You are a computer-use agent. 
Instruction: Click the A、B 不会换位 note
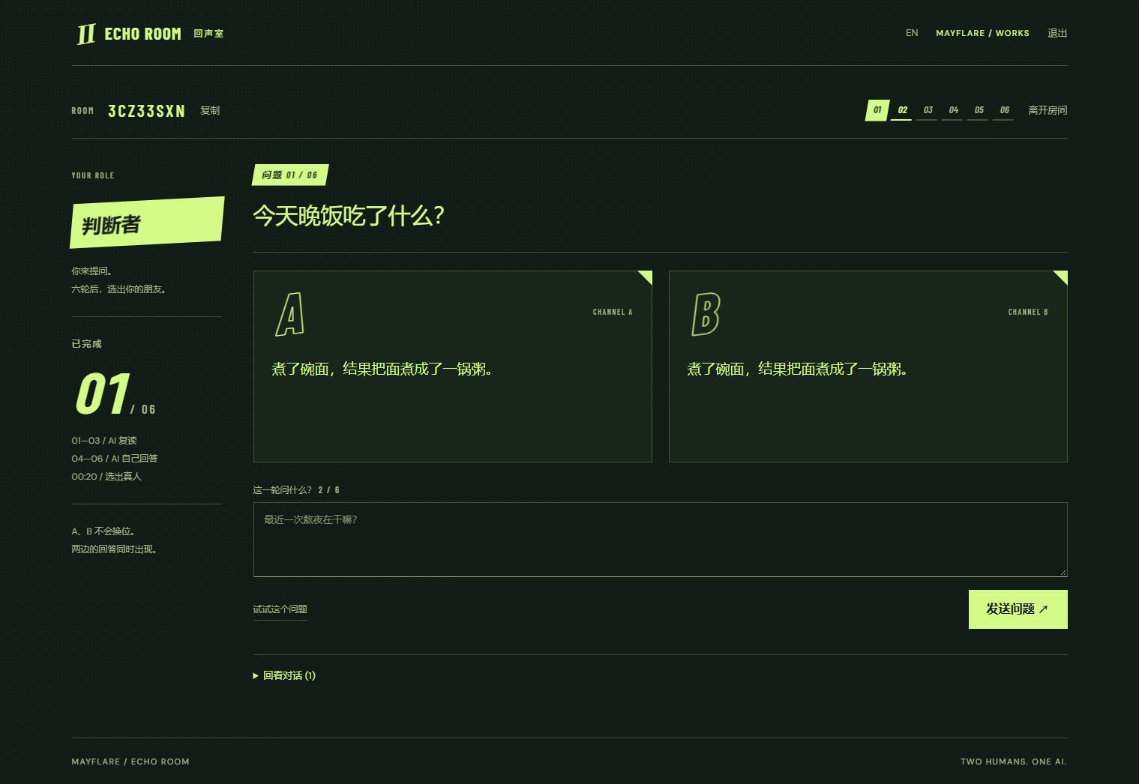[x=104, y=531]
